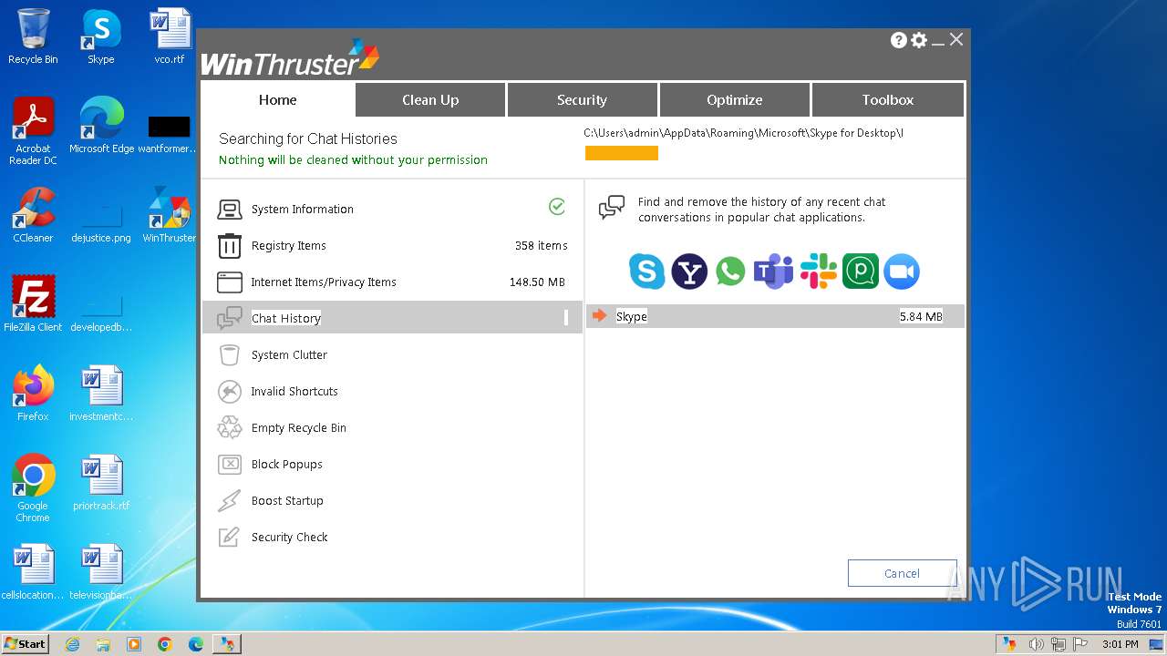Select the System Information scan item
Viewport: 1167px width, 656px height.
tap(392, 210)
